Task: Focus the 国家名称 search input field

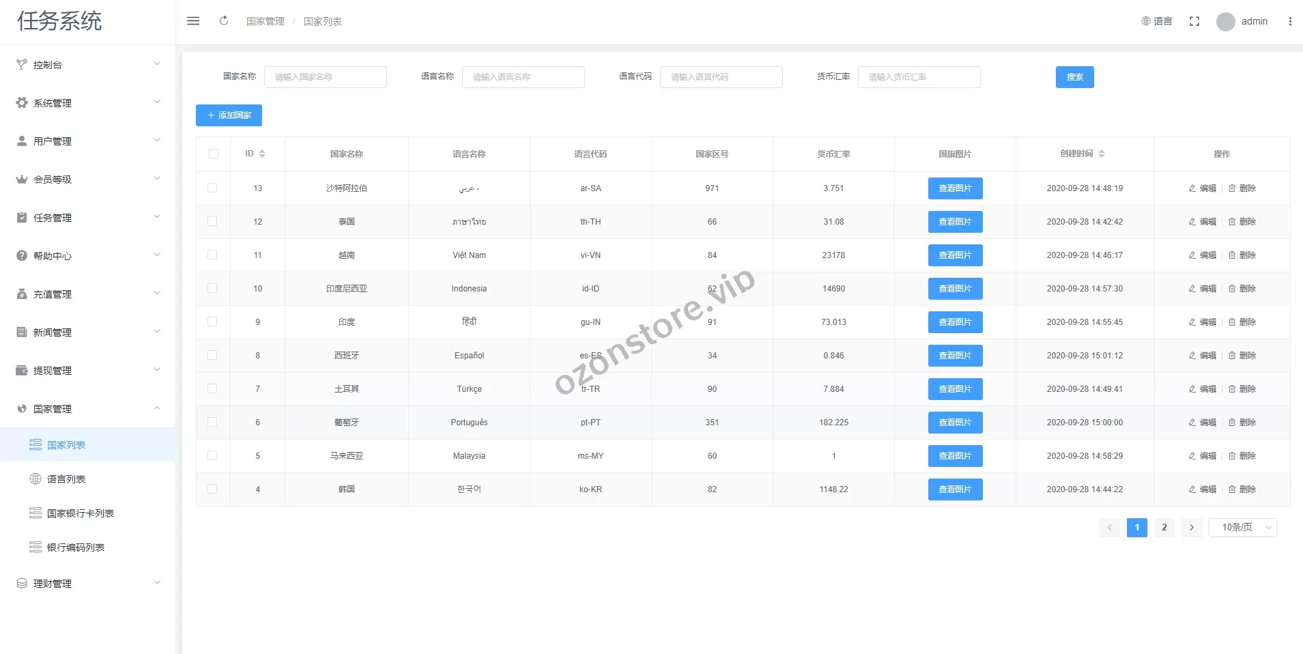Action: click(325, 77)
